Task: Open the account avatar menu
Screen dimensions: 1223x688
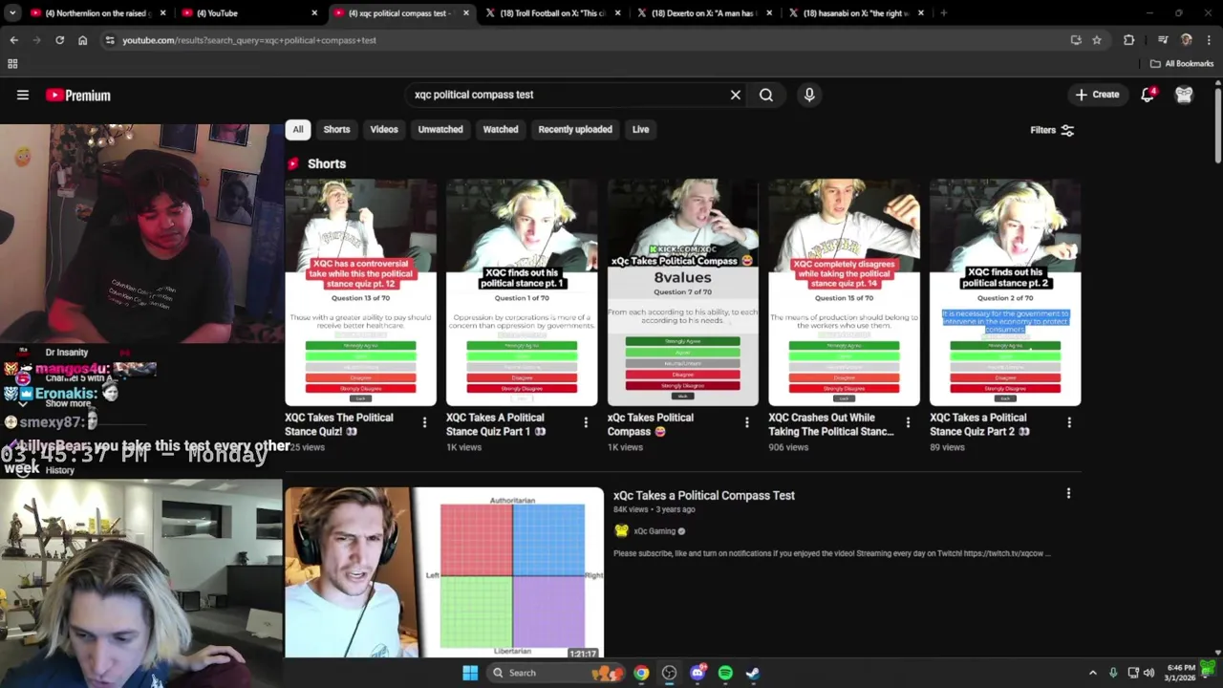Action: (1184, 95)
